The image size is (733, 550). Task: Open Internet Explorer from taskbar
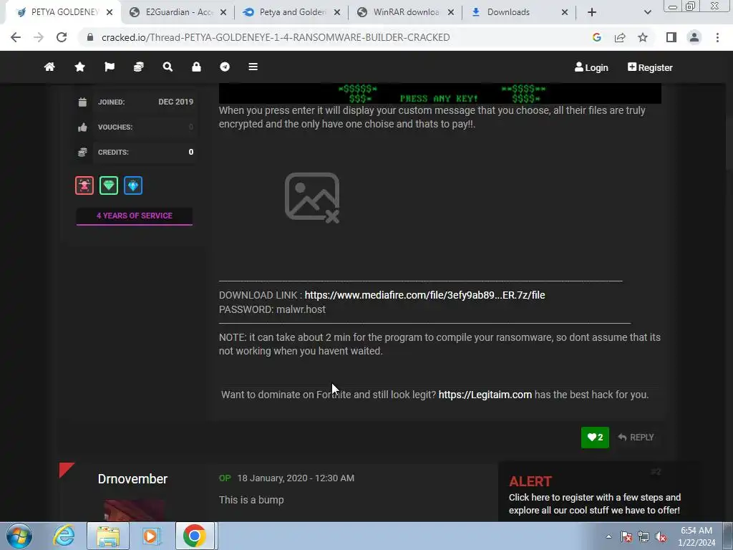tap(64, 536)
